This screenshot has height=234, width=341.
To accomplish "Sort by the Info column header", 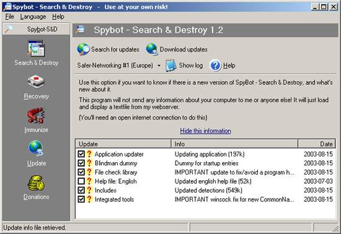I will click(x=234, y=144).
